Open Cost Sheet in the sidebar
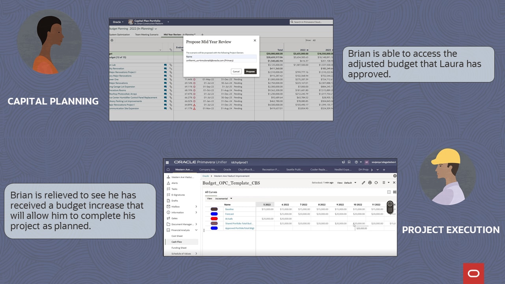 coord(177,236)
